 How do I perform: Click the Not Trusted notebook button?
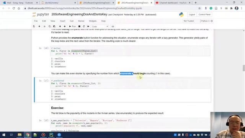189,21
